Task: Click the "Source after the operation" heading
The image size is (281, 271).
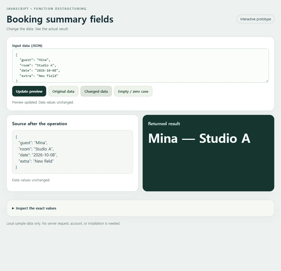Action: tap(40, 124)
